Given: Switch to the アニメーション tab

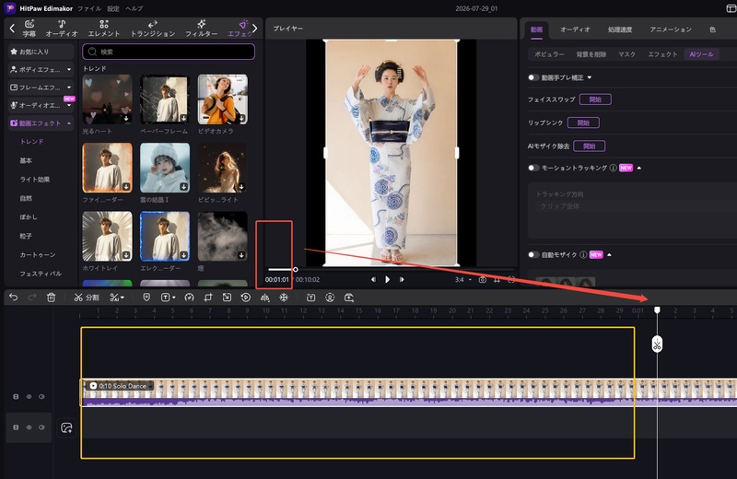Looking at the screenshot, I should [671, 29].
